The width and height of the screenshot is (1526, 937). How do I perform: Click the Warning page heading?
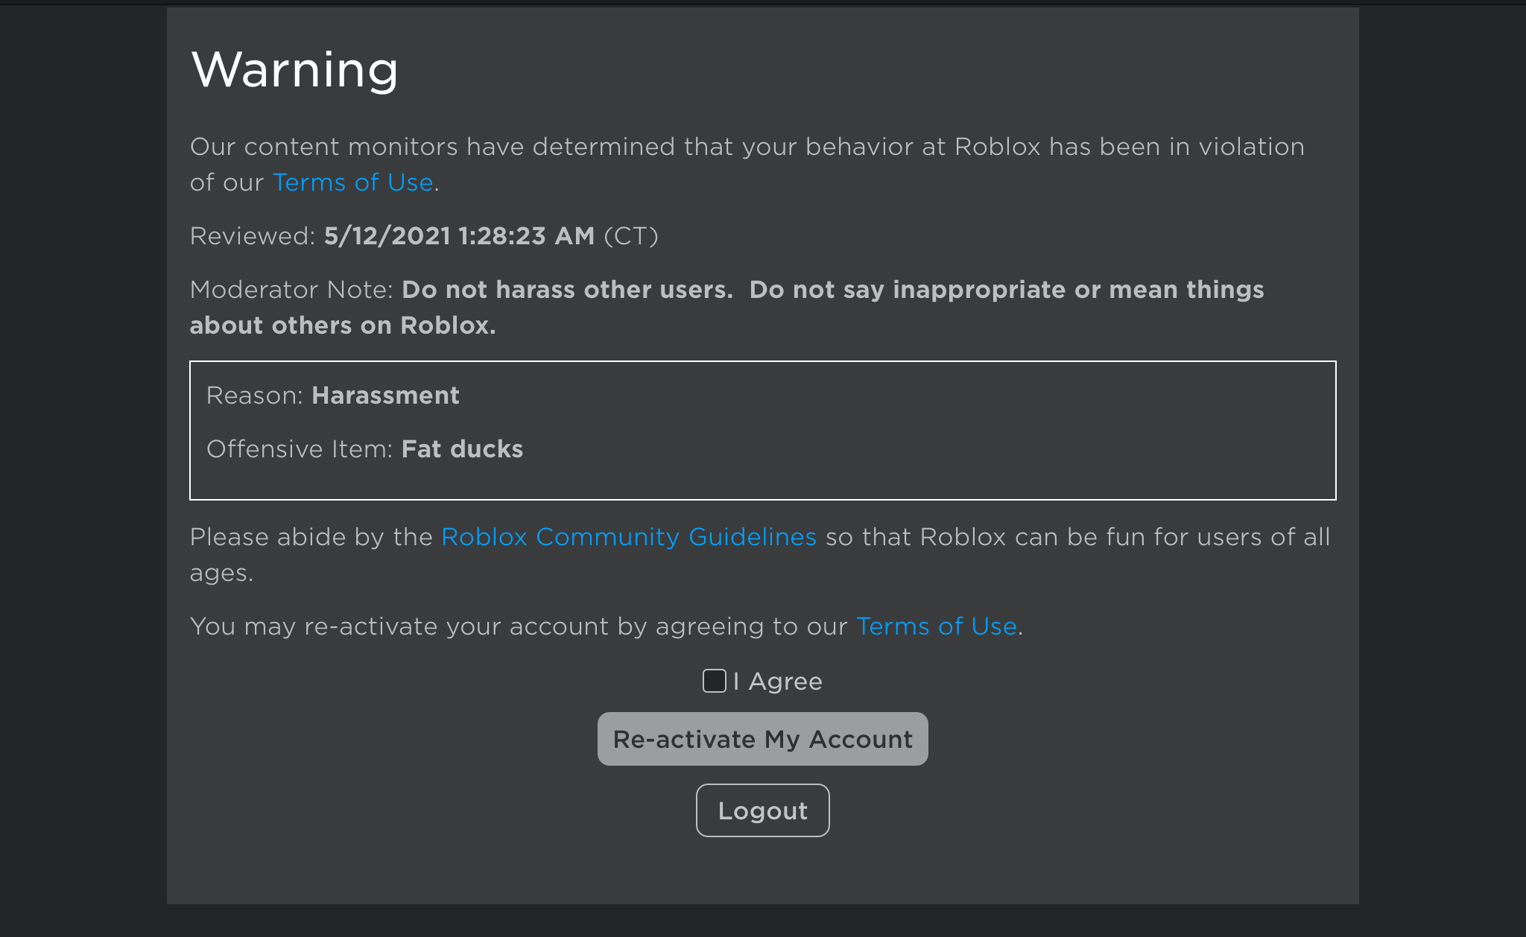[294, 70]
